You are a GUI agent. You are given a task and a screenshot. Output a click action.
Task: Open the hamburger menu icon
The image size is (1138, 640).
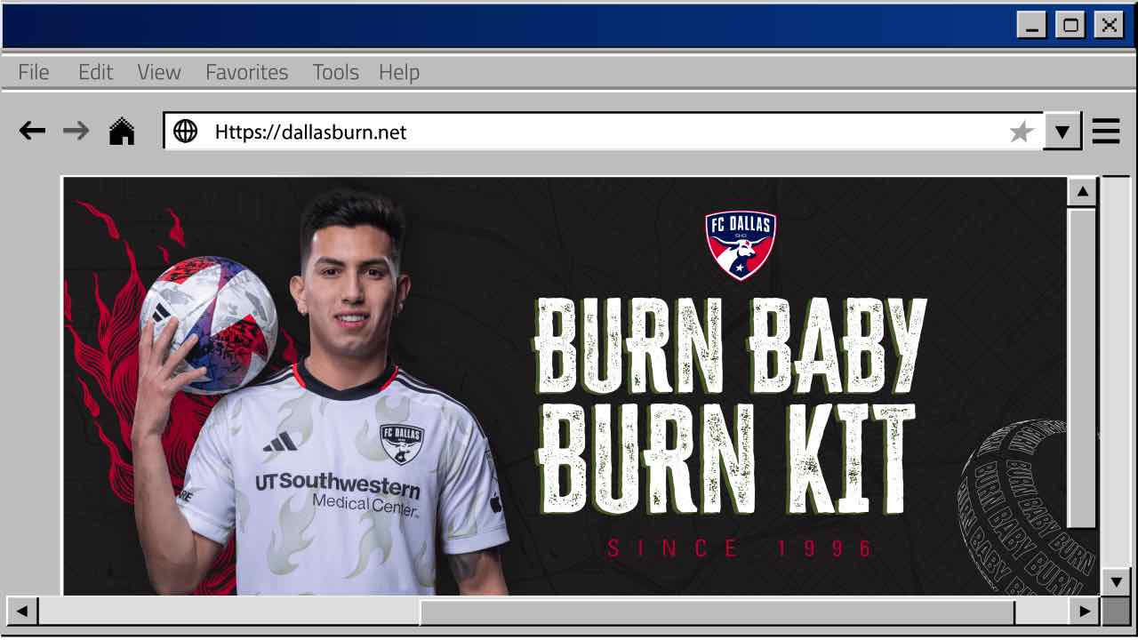(x=1106, y=132)
